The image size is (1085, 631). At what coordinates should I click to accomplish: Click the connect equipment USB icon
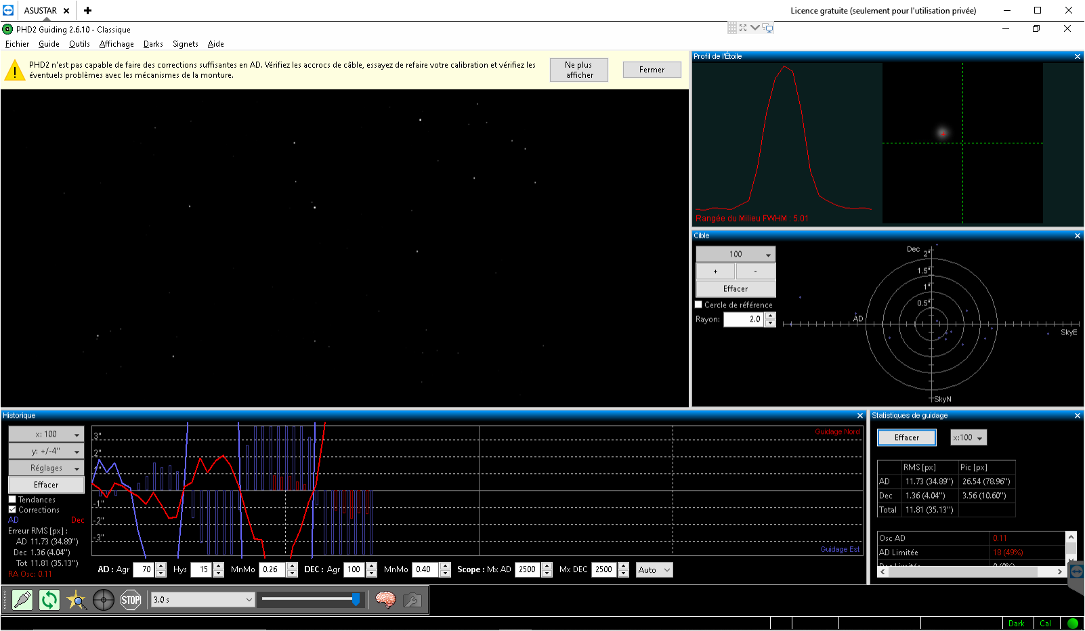pos(22,600)
